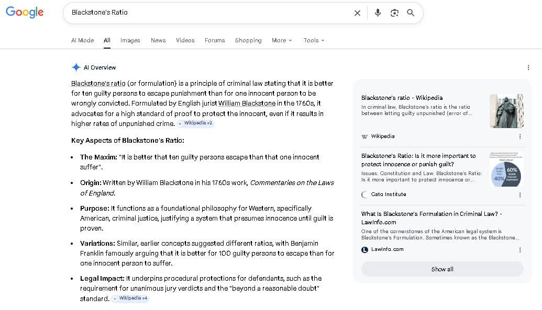
Task: Switch to the Images tab
Action: pyautogui.click(x=130, y=40)
